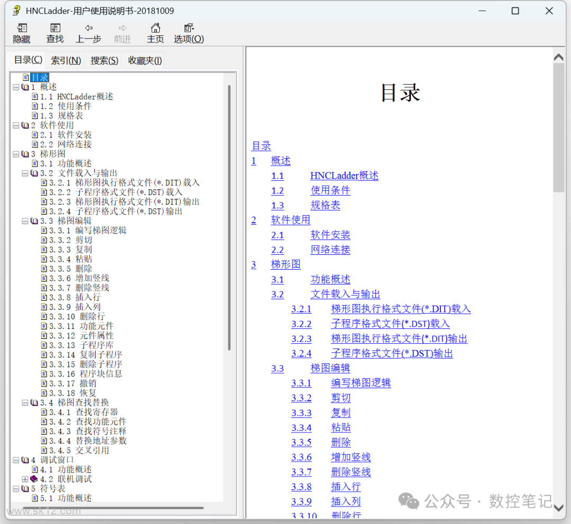The height and width of the screenshot is (524, 571).
Task: Click the book icon beside 3 梯形图
Action: [25, 154]
